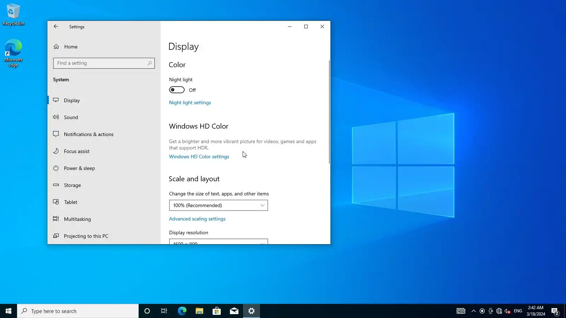Viewport: 566px width, 318px height.
Task: Choose Tablet in the sidebar
Action: coord(104,202)
